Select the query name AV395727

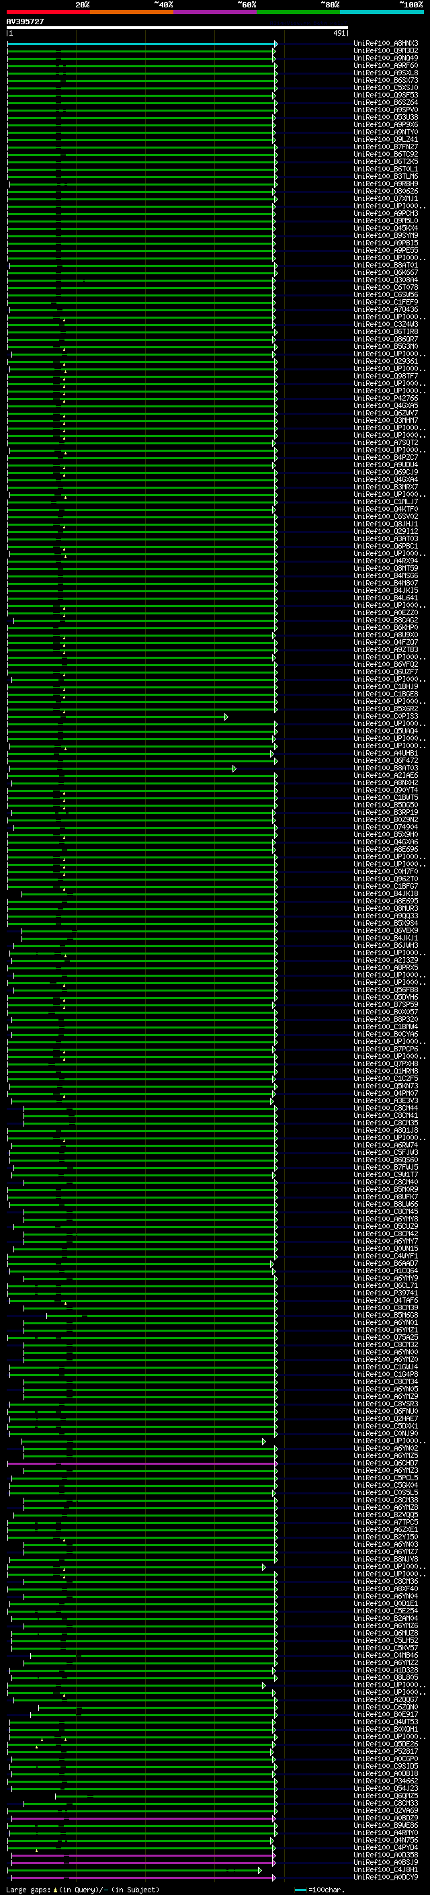[25, 22]
